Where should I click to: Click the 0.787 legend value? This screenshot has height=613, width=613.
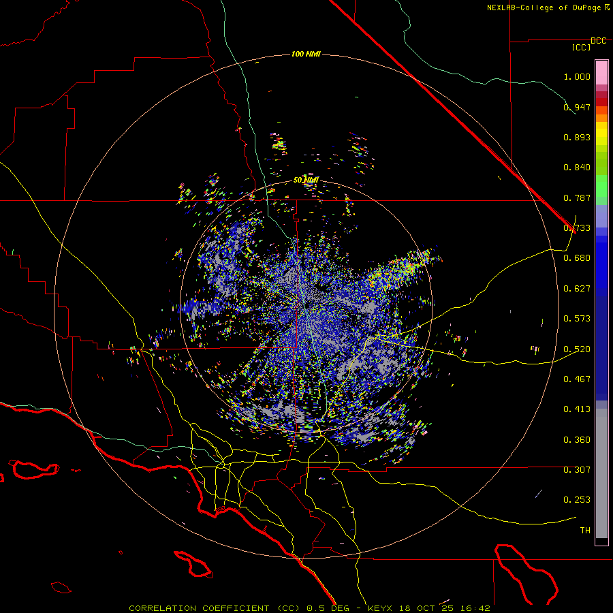click(x=577, y=198)
